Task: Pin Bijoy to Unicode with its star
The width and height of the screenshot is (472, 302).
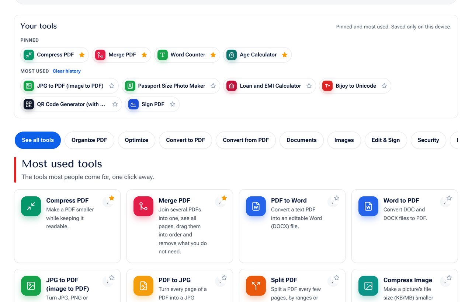Action: click(x=384, y=86)
